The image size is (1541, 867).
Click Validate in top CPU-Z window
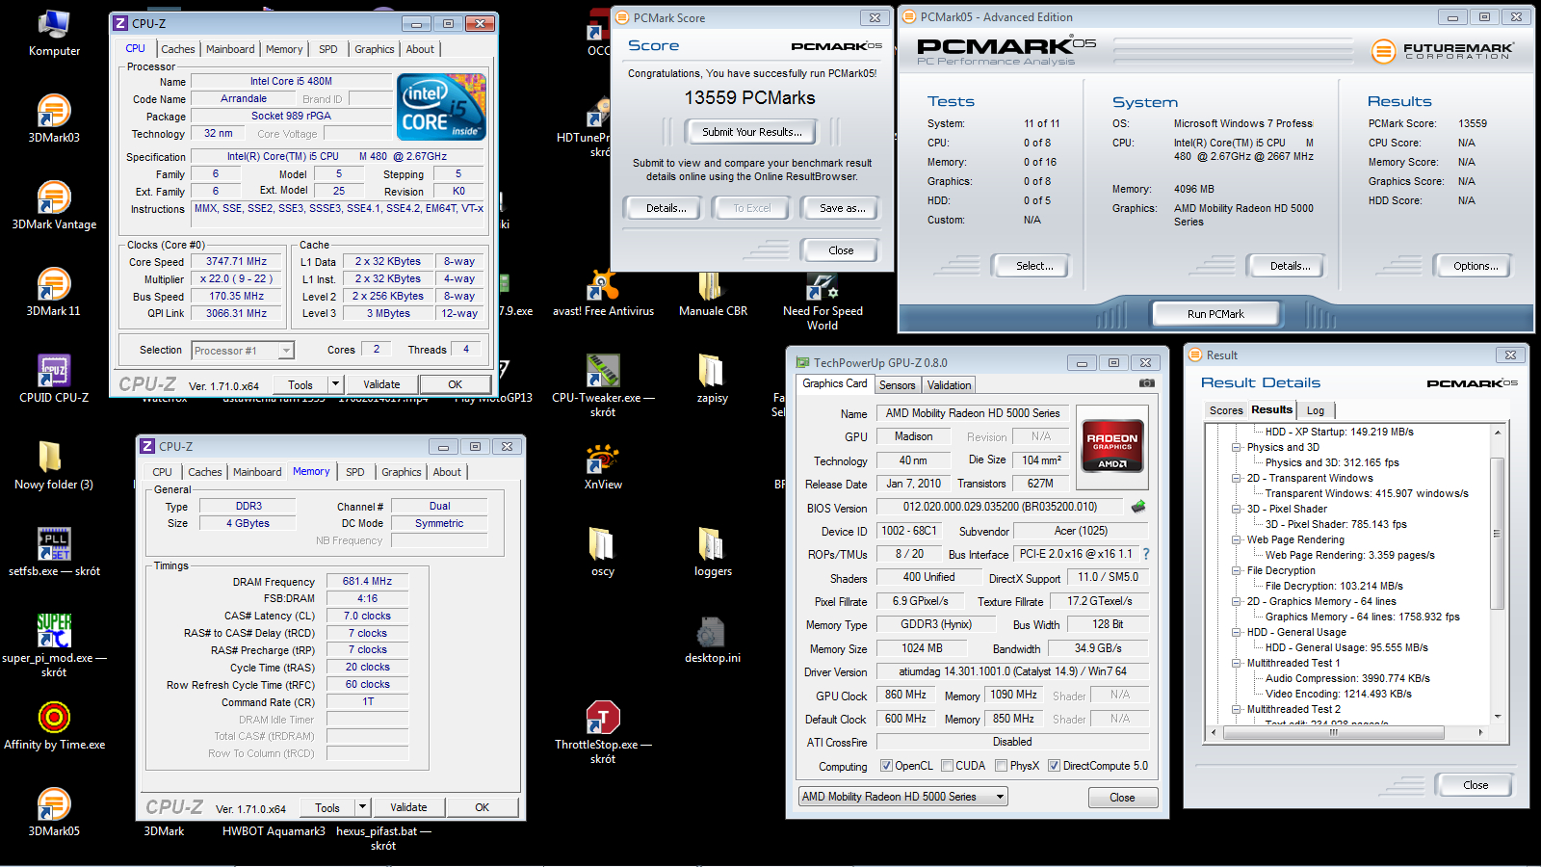pyautogui.click(x=381, y=384)
